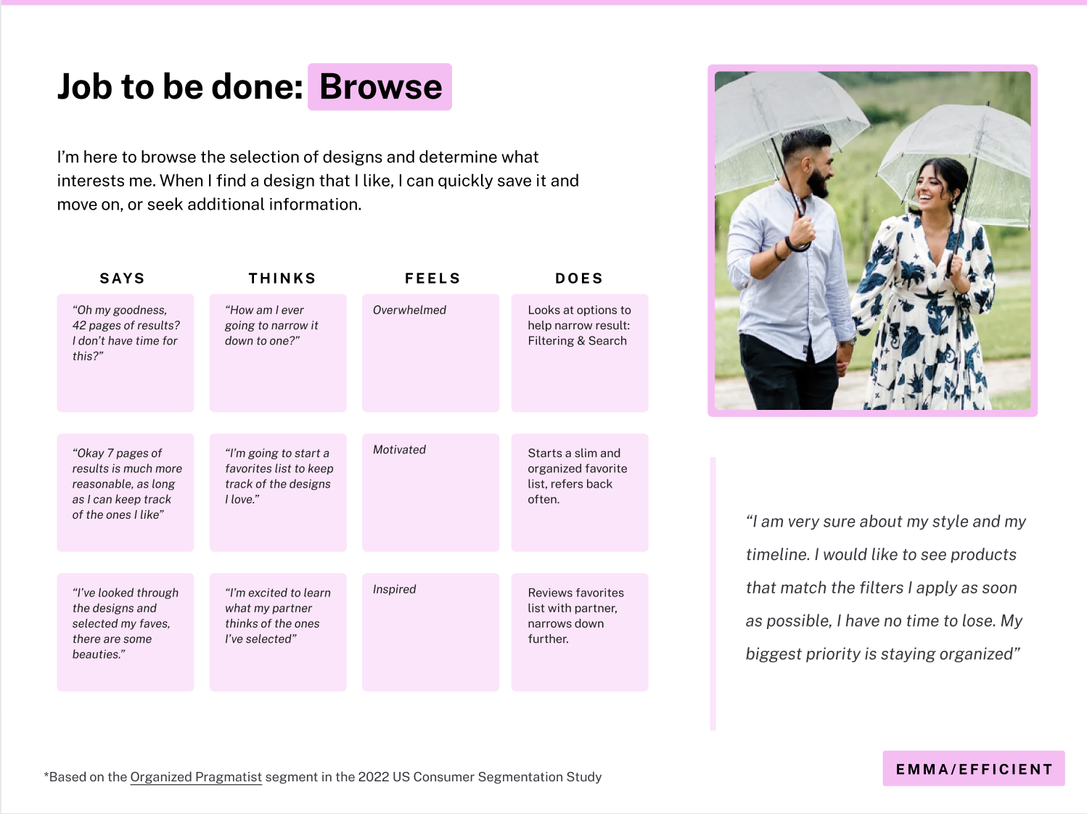
Task: Click the Overwhelmed card
Action: pyautogui.click(x=431, y=353)
